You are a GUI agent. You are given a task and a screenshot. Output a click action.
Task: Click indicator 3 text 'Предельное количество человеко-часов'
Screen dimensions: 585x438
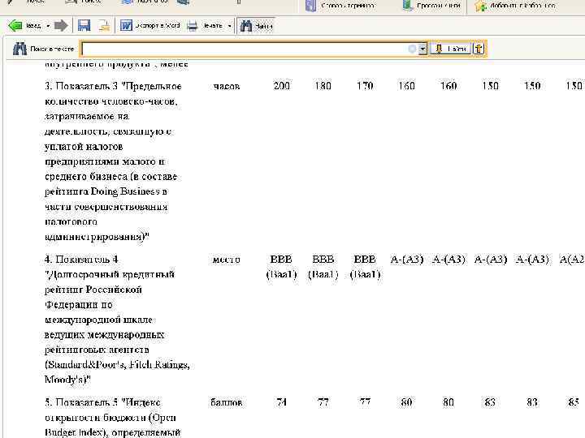click(113, 93)
